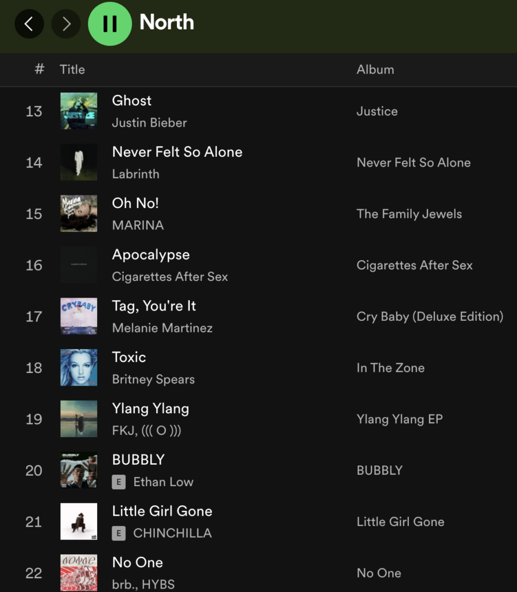
Task: Click the Cry Baby album artwork
Action: click(79, 316)
